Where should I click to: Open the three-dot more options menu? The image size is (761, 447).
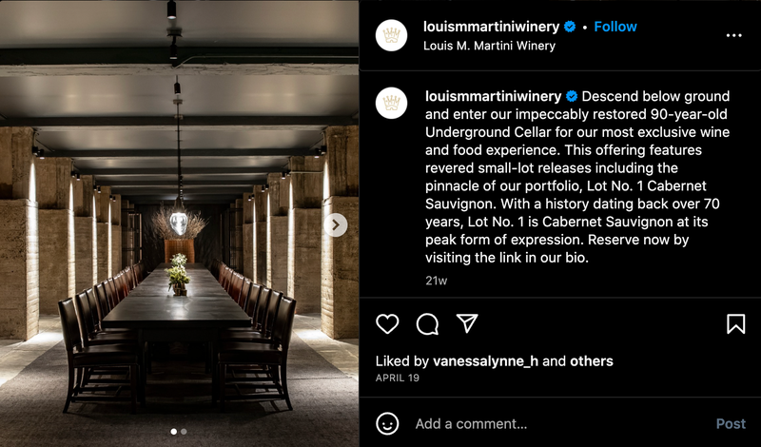733,35
